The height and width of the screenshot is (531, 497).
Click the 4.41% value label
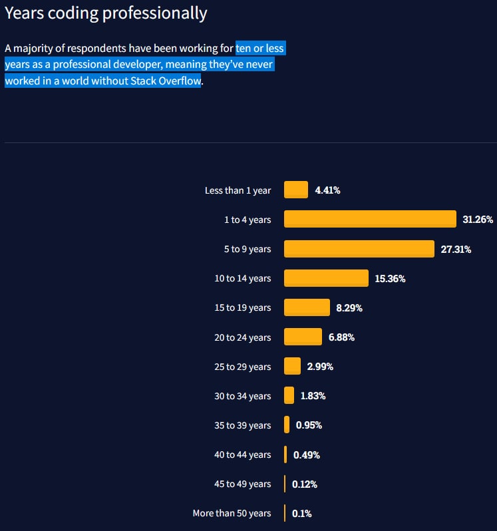click(x=327, y=190)
